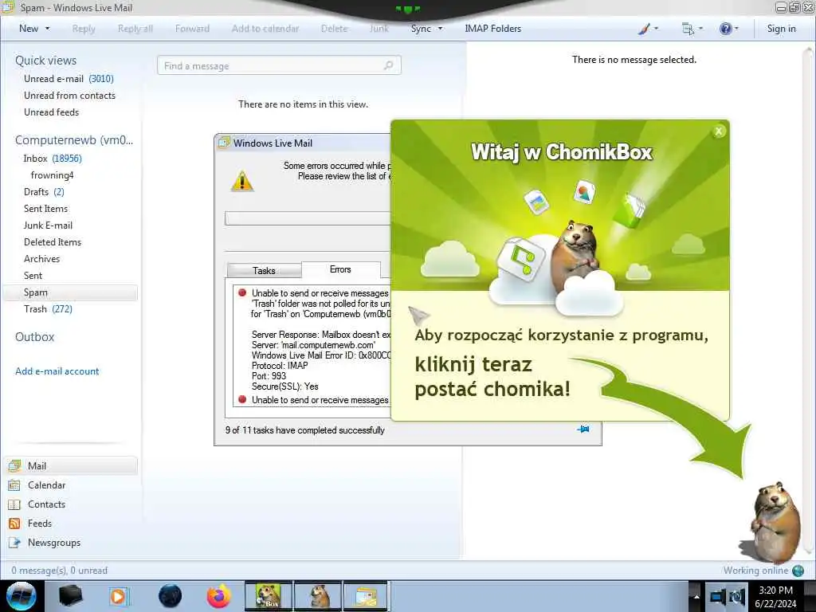Expand the colorizer dropdown arrow
The height and width of the screenshot is (612, 816).
(x=657, y=29)
